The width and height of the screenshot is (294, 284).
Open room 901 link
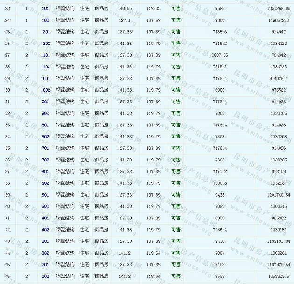(45, 102)
